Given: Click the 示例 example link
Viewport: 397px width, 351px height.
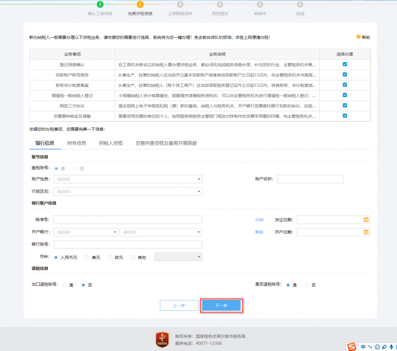Looking at the screenshot, I should click(x=259, y=220).
